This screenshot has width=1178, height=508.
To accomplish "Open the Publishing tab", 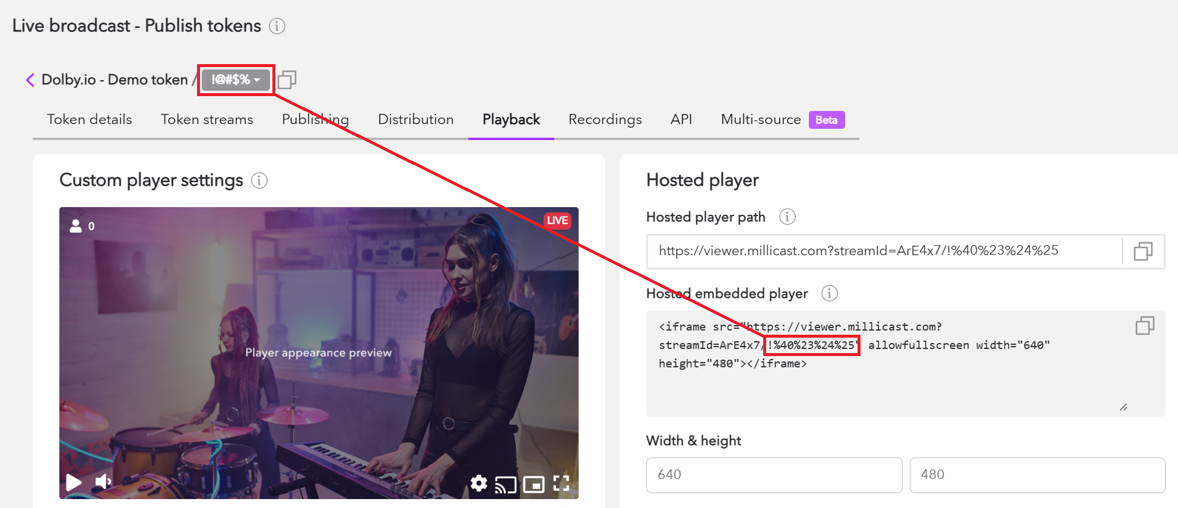I will tap(315, 119).
